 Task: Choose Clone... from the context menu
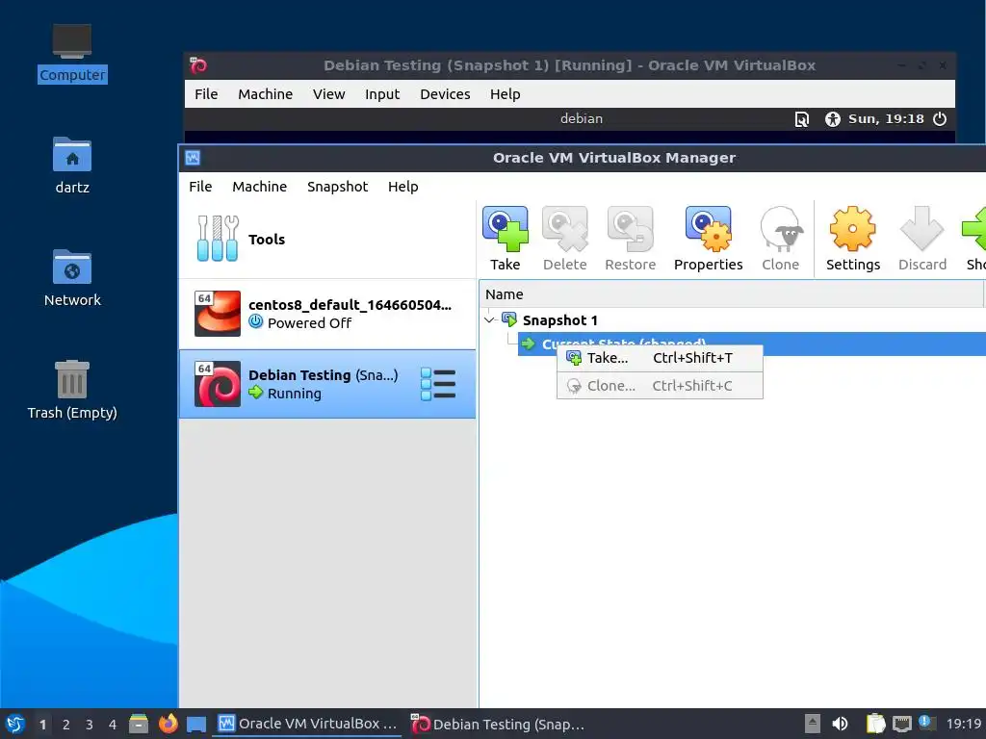[x=660, y=386]
